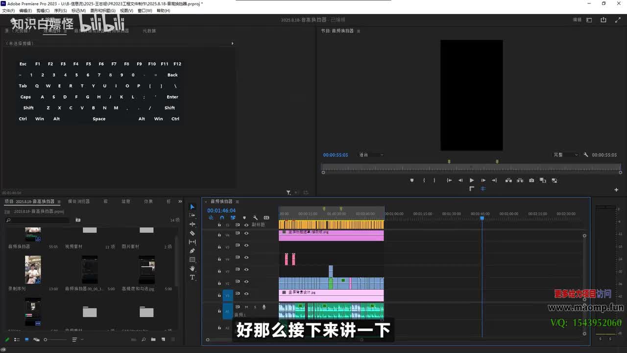This screenshot has height=353, width=627.
Task: Open 编辑(E) menu
Action: pyautogui.click(x=25, y=10)
